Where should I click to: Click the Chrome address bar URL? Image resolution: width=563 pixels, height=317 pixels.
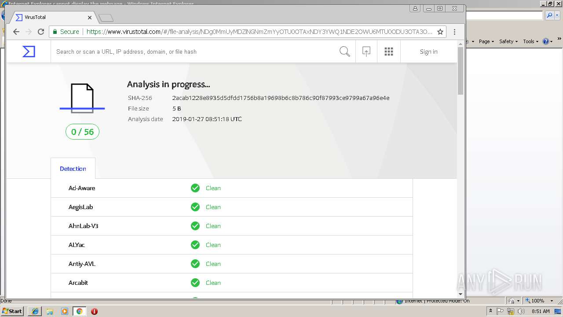(260, 32)
